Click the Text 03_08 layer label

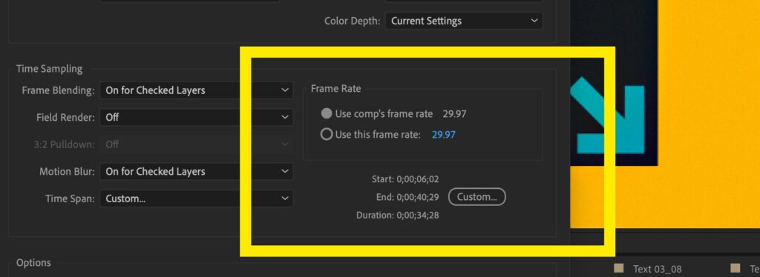click(x=658, y=270)
